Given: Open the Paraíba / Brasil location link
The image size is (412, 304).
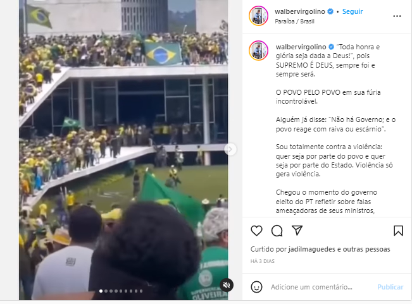Looking at the screenshot, I should coord(294,21).
